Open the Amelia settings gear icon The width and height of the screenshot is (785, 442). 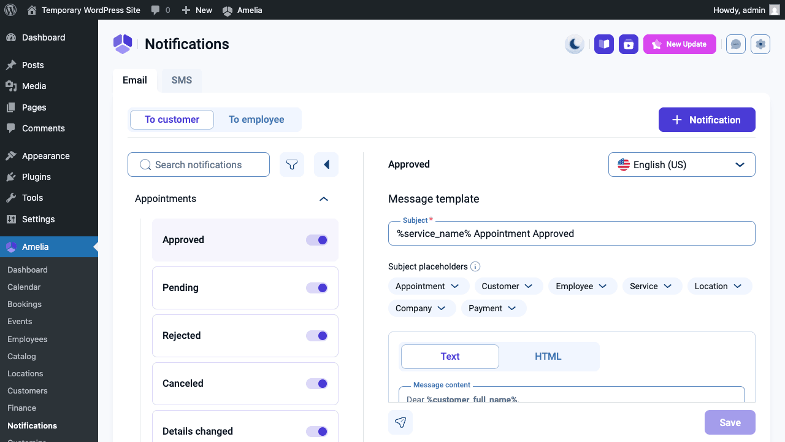pyautogui.click(x=760, y=44)
